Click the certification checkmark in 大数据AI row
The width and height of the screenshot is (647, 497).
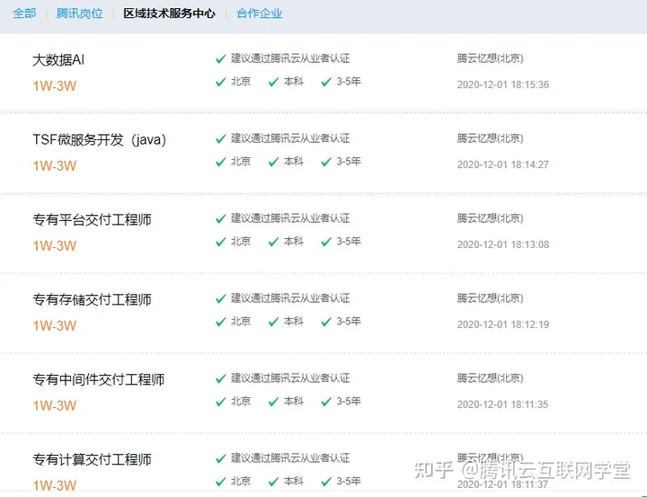tap(221, 59)
